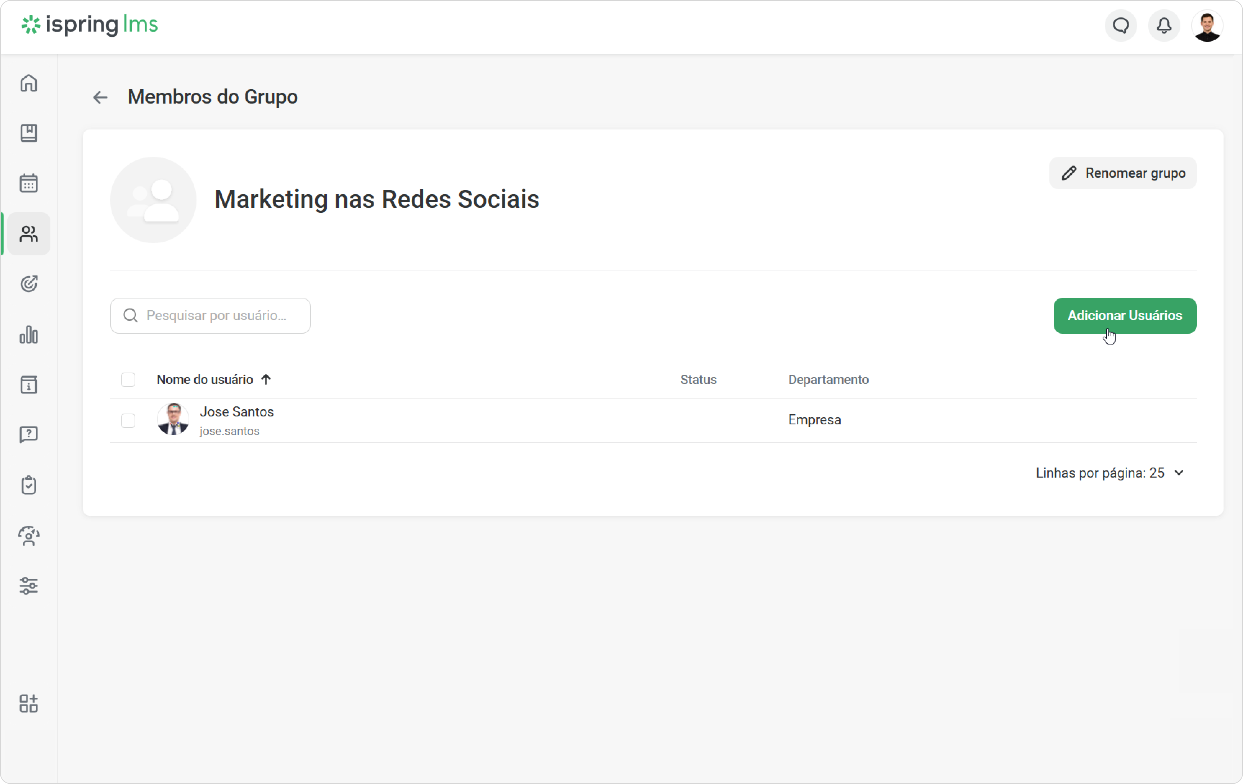Open the calendar icon in sidebar

29,183
